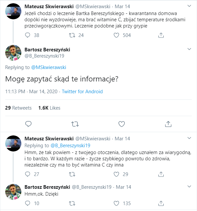Open the 'Twitter for Android' source link

click(82, 92)
